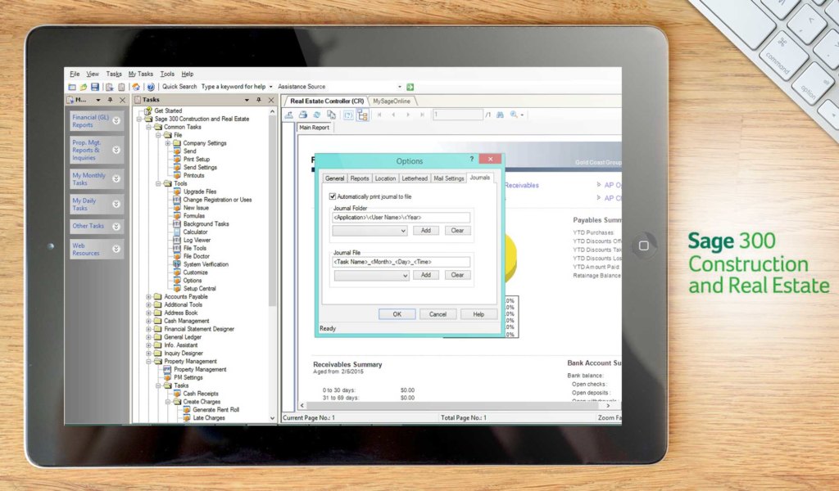Toggle the group tree panel icon

pos(364,115)
